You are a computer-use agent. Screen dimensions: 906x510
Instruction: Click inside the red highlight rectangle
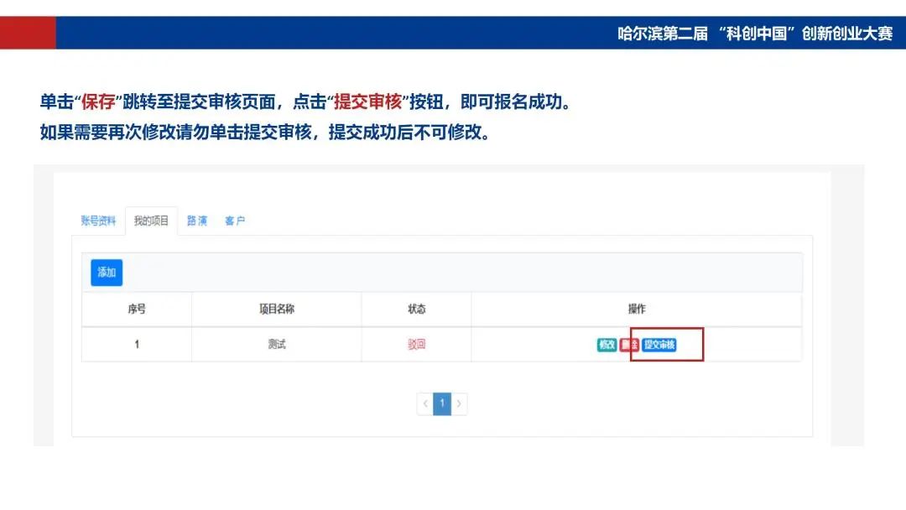click(x=667, y=342)
